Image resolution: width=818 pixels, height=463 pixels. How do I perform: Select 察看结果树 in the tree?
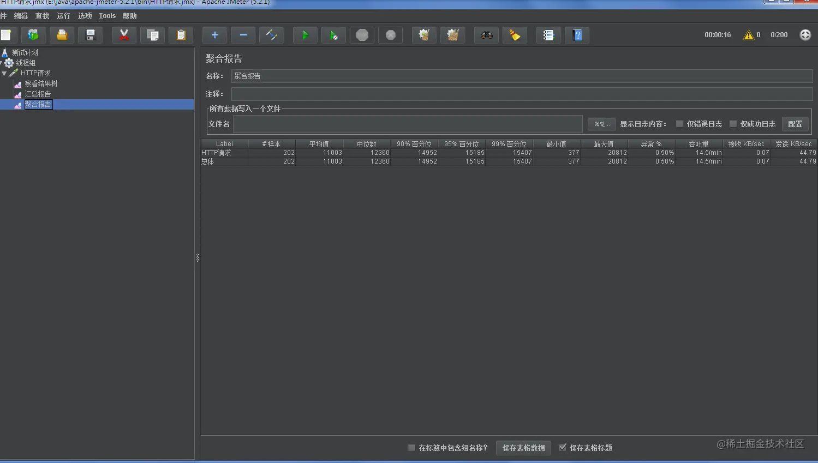[x=41, y=83]
